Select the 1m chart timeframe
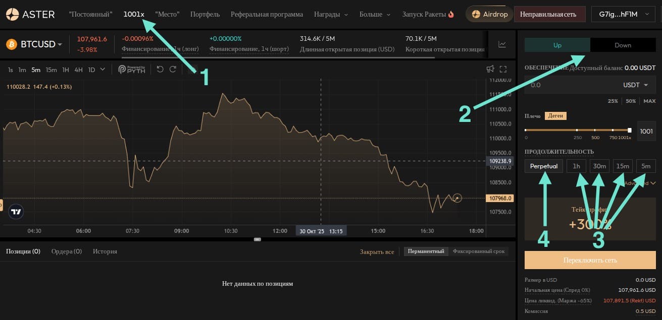Viewport: 662px width, 320px height. (x=22, y=70)
